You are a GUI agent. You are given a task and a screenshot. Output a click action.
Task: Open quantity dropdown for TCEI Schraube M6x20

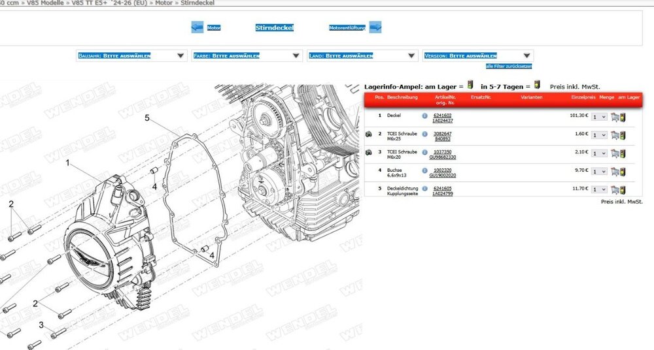coord(599,153)
